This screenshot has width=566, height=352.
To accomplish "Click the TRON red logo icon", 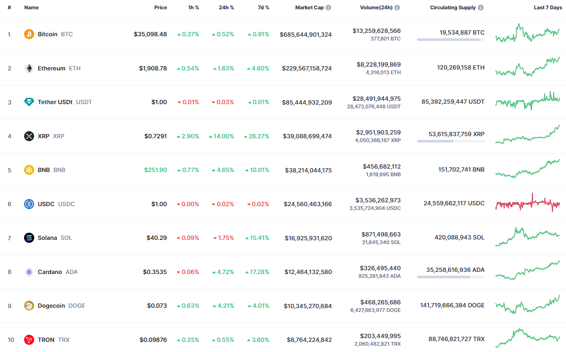I will coord(29,340).
